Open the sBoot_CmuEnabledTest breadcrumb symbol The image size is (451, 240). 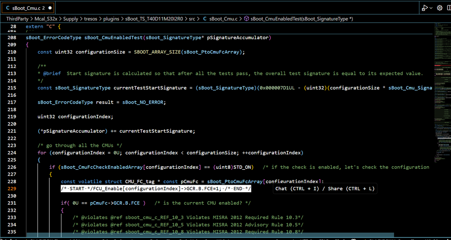coord(302,19)
